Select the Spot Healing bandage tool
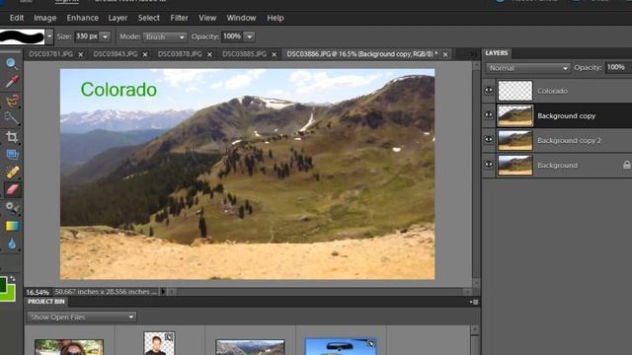The height and width of the screenshot is (355, 632). pyautogui.click(x=12, y=173)
